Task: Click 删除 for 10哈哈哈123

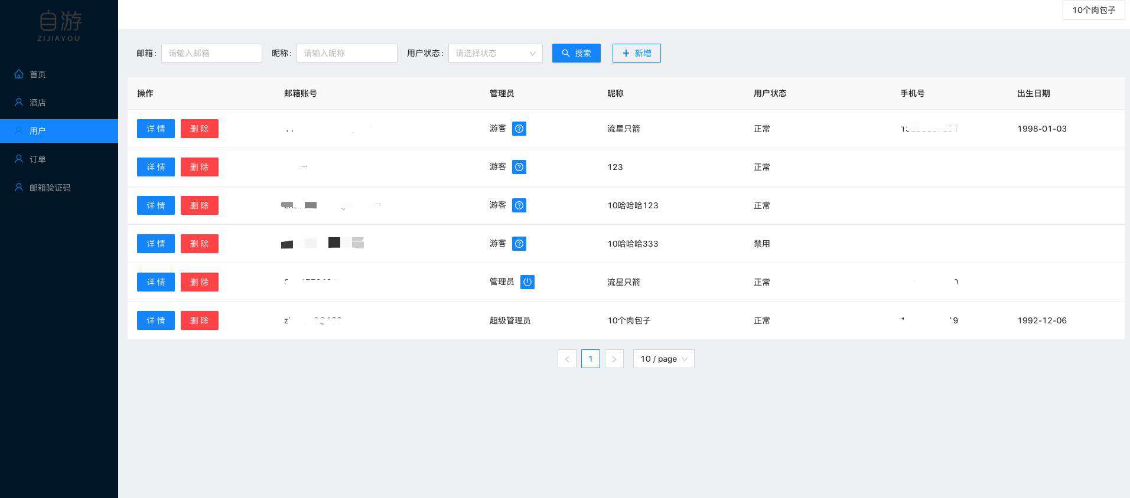Action: click(200, 205)
